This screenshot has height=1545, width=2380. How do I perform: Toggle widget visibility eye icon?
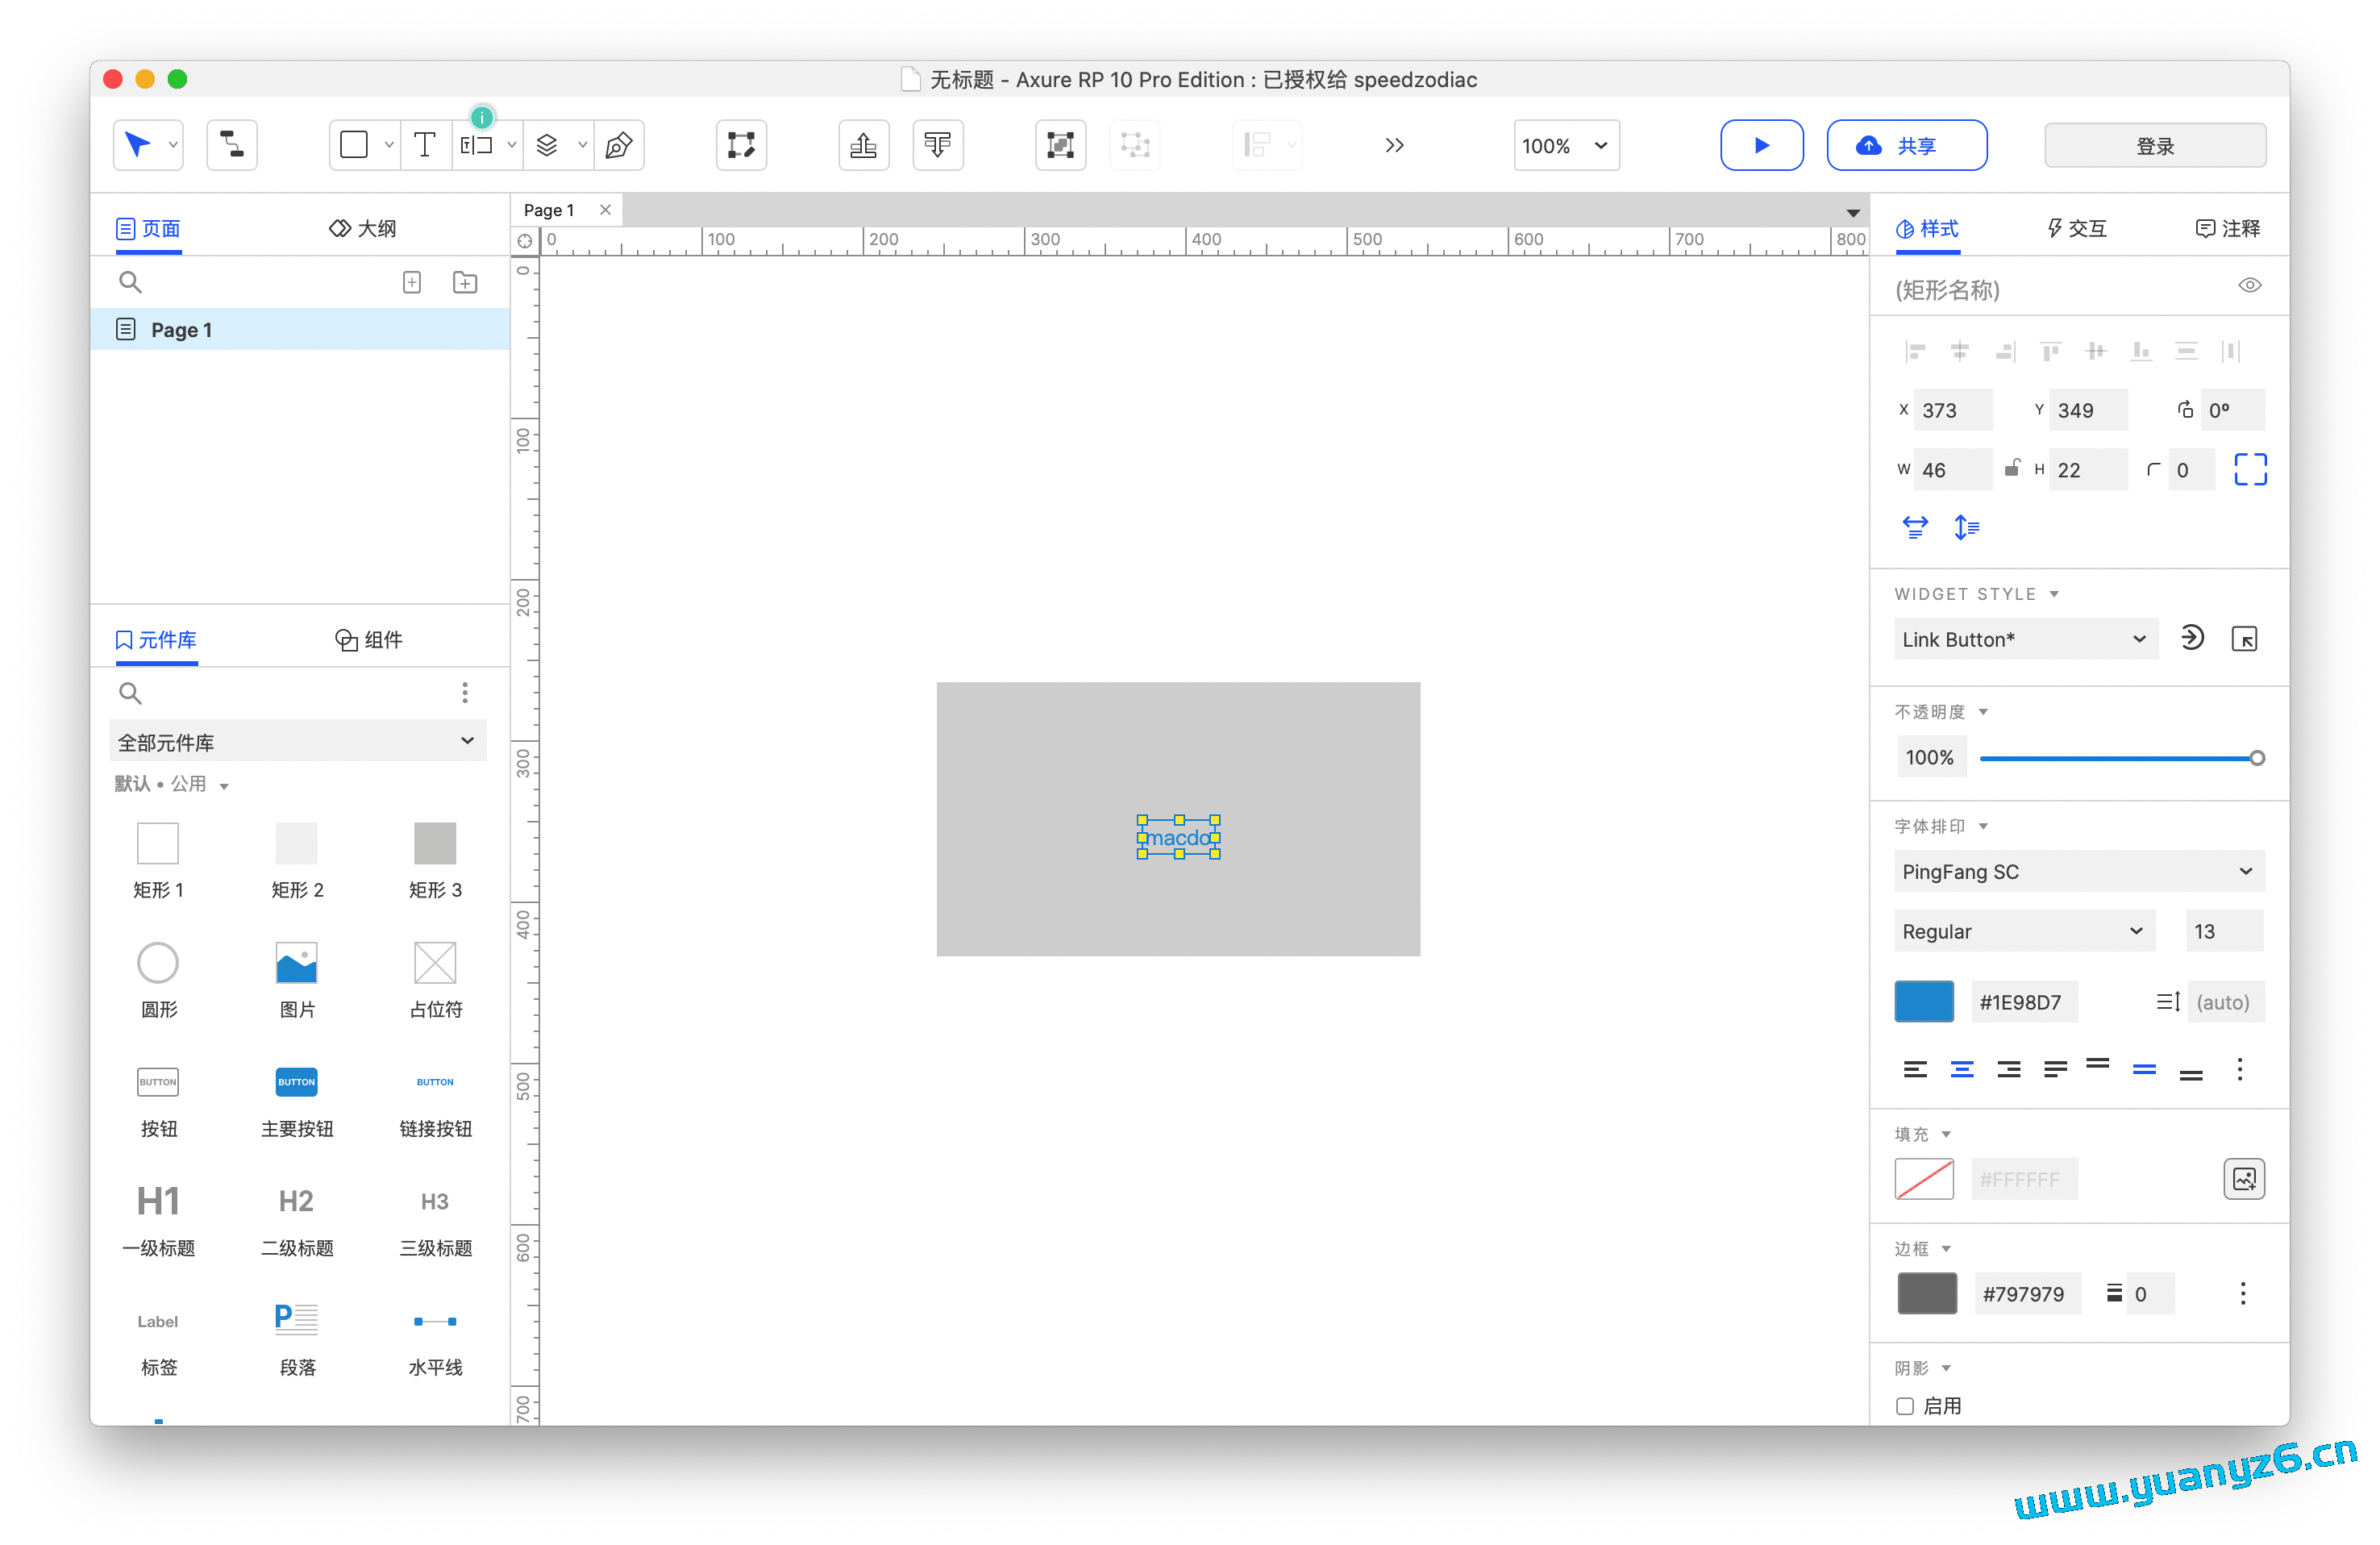click(x=2249, y=286)
